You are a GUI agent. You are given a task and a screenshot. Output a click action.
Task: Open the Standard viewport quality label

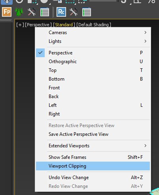point(64,25)
